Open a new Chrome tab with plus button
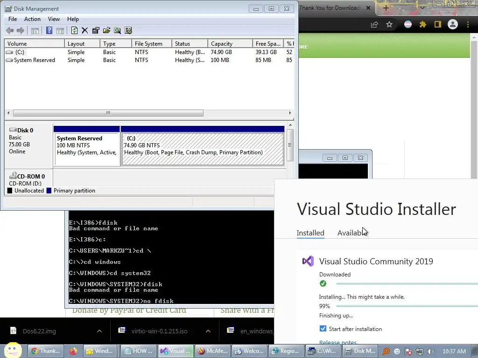 (386, 8)
